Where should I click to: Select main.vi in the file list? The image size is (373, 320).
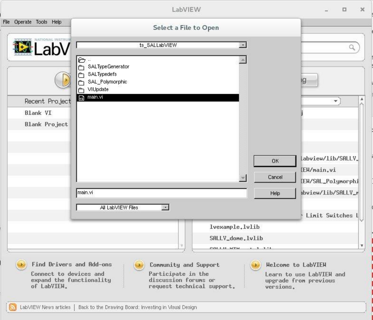click(158, 98)
